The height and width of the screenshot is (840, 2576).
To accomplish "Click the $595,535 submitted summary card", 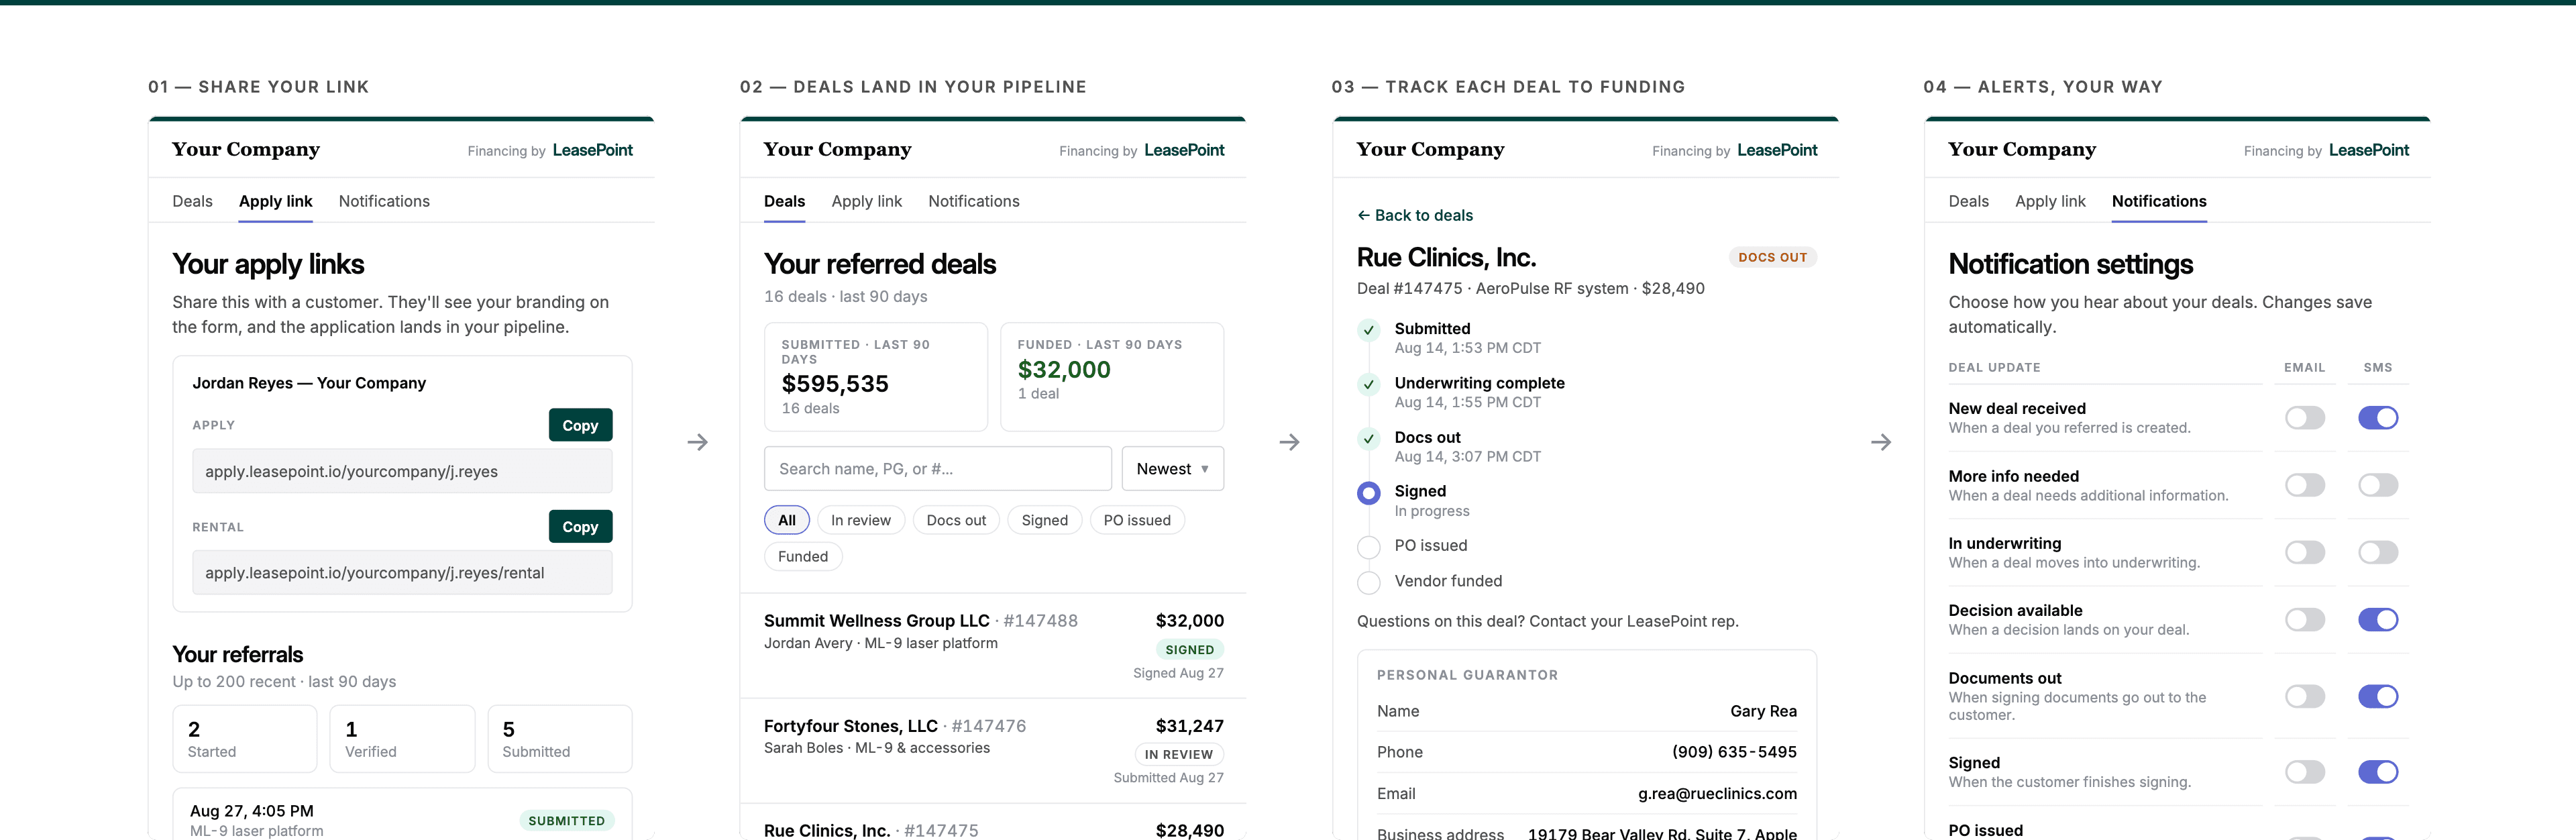I will pos(876,377).
